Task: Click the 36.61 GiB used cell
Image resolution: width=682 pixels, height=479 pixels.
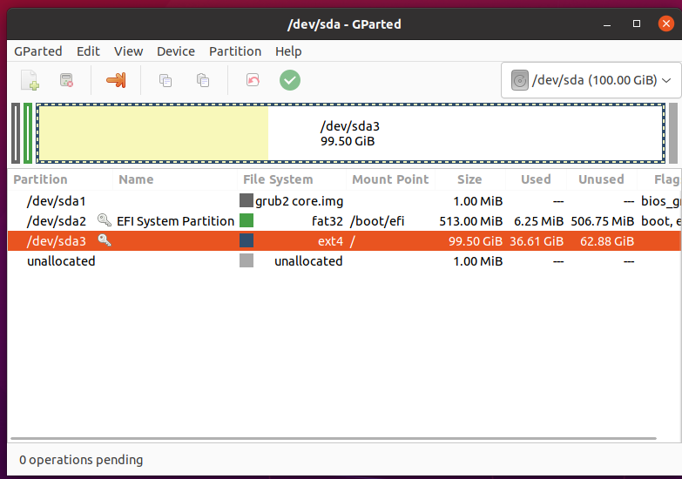Action: [x=537, y=241]
